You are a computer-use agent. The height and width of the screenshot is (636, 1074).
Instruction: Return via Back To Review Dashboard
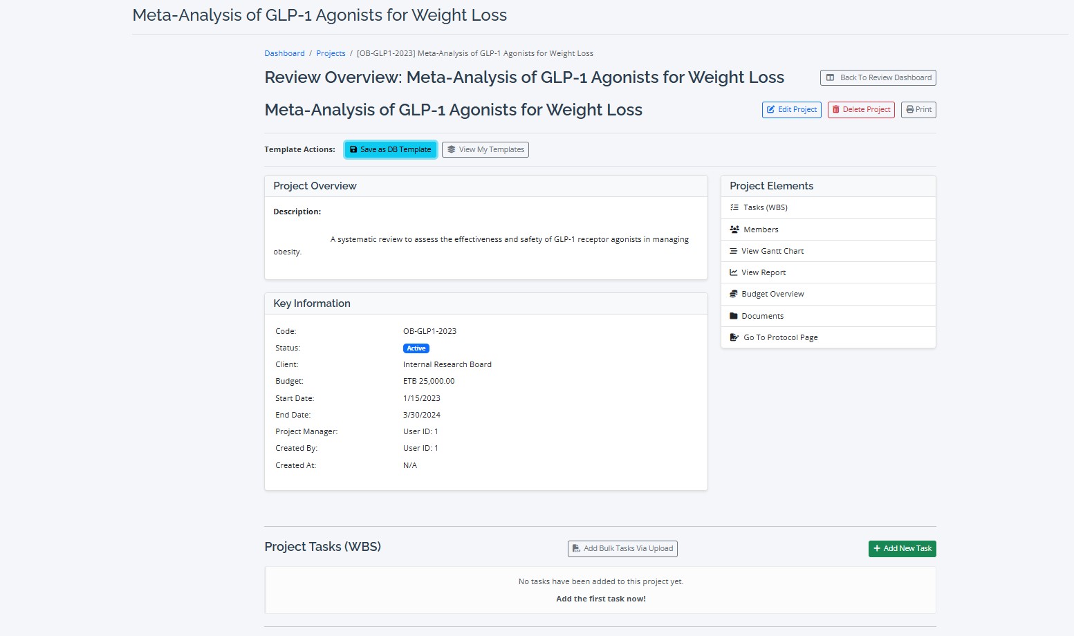(x=878, y=77)
